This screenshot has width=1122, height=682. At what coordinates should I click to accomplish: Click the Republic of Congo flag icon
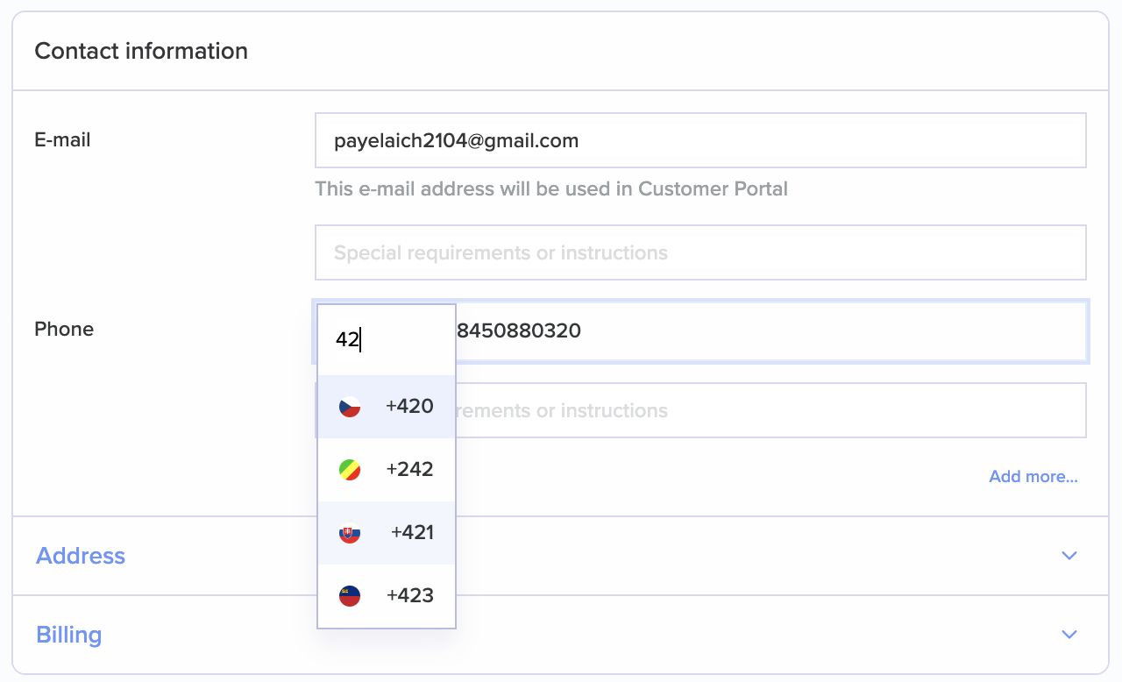(x=350, y=470)
